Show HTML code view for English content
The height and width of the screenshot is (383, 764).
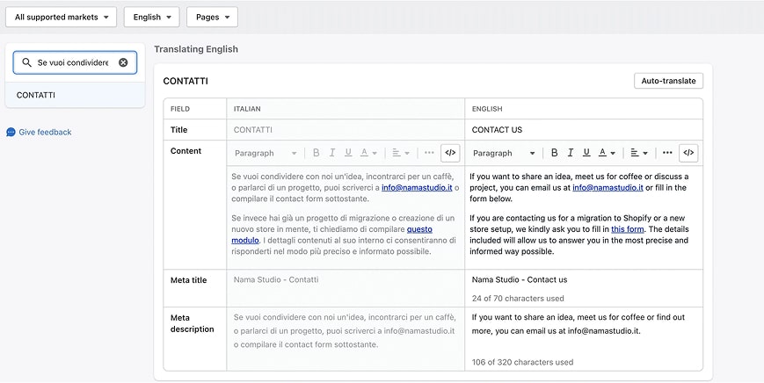tap(688, 153)
